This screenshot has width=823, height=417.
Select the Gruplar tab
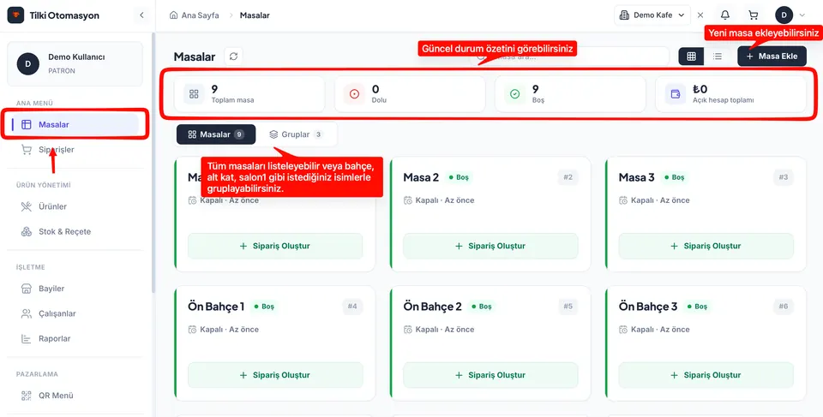coord(296,134)
